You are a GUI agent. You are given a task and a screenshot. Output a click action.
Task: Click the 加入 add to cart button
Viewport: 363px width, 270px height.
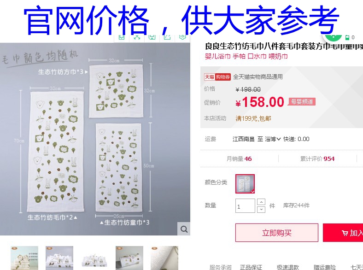click(343, 233)
